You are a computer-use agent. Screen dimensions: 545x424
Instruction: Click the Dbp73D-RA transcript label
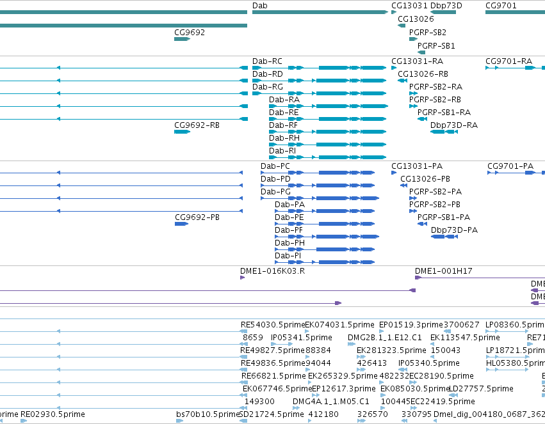453,125
